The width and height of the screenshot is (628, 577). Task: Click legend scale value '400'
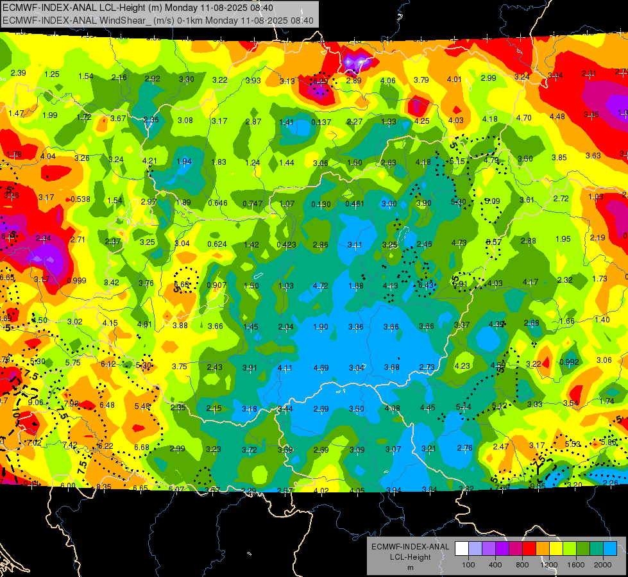pyautogui.click(x=495, y=565)
